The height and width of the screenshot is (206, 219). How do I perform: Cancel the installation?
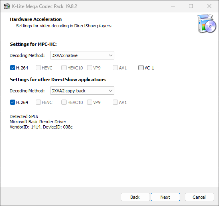pos(199,197)
